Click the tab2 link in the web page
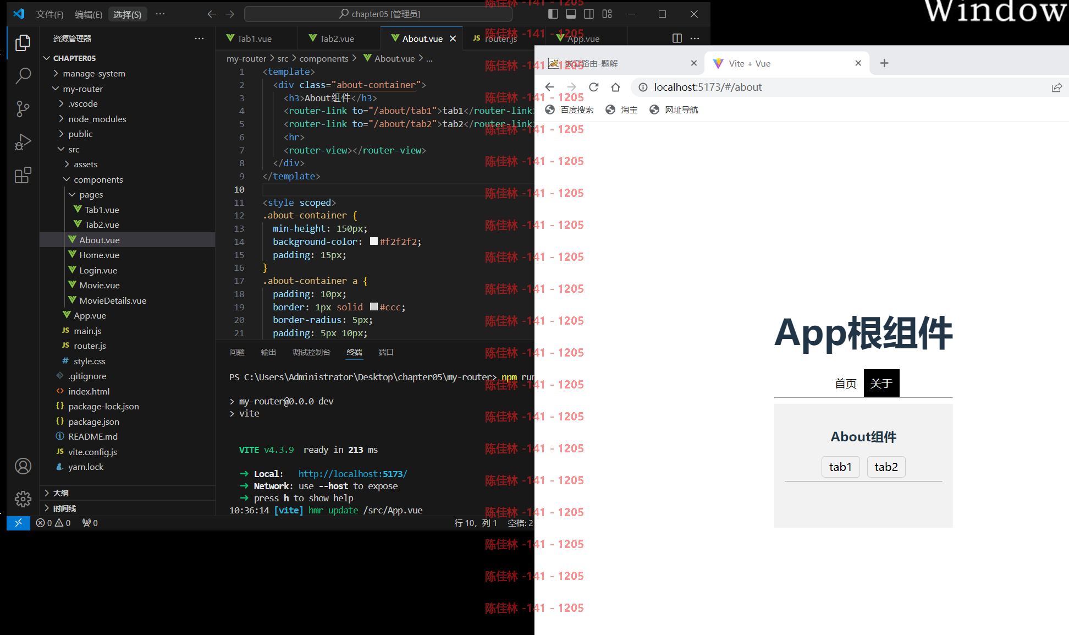This screenshot has height=635, width=1069. pos(886,467)
